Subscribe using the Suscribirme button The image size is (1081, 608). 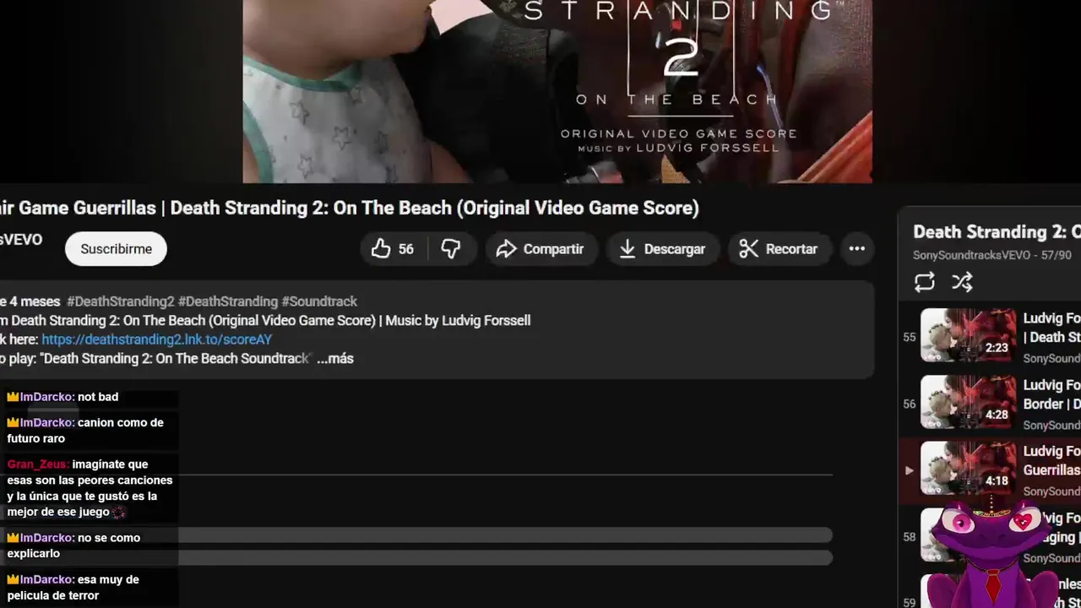point(116,249)
